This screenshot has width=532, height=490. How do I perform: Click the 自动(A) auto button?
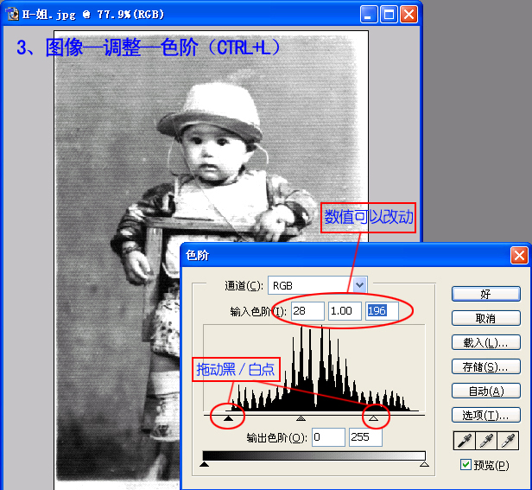(x=486, y=391)
